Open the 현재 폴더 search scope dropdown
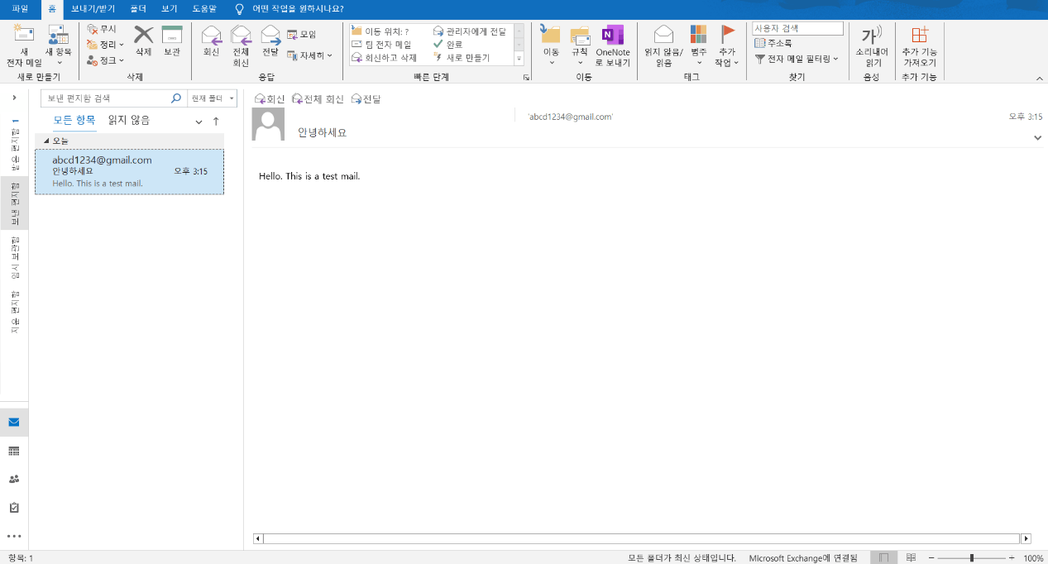 tap(213, 98)
